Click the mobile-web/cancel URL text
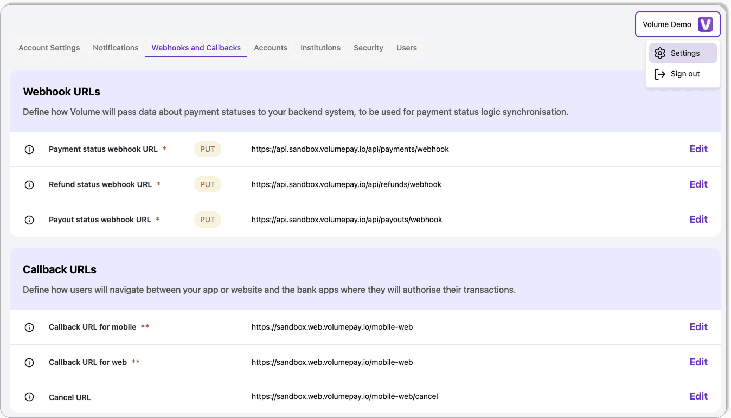 click(345, 396)
